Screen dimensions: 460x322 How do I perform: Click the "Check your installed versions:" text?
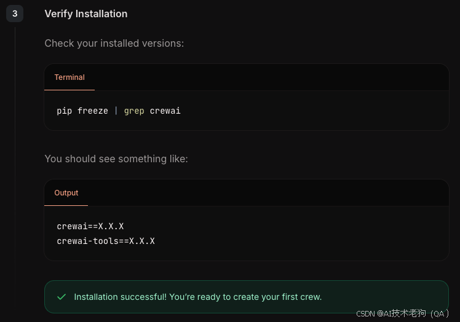coord(114,44)
